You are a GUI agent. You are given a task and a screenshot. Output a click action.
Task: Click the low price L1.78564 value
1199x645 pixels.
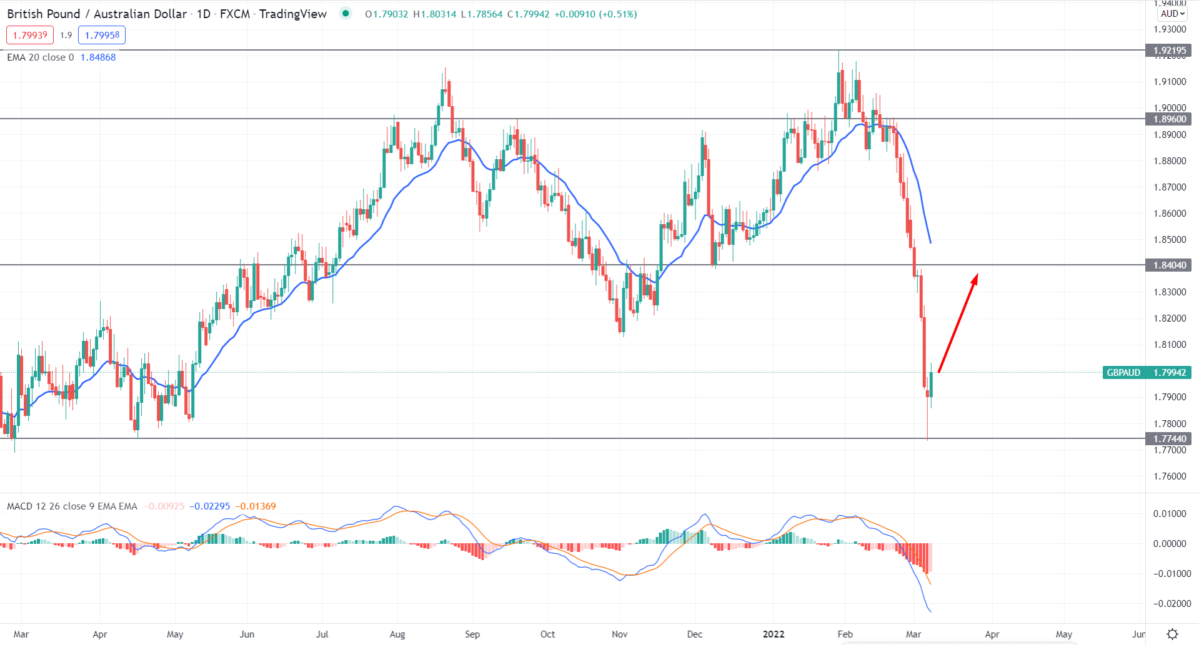coord(482,14)
